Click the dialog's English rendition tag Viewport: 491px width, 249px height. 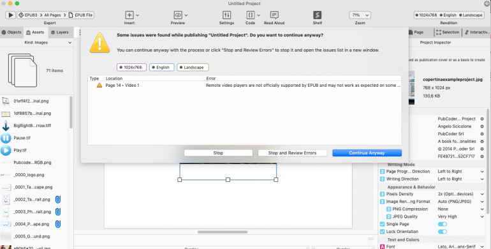click(161, 68)
